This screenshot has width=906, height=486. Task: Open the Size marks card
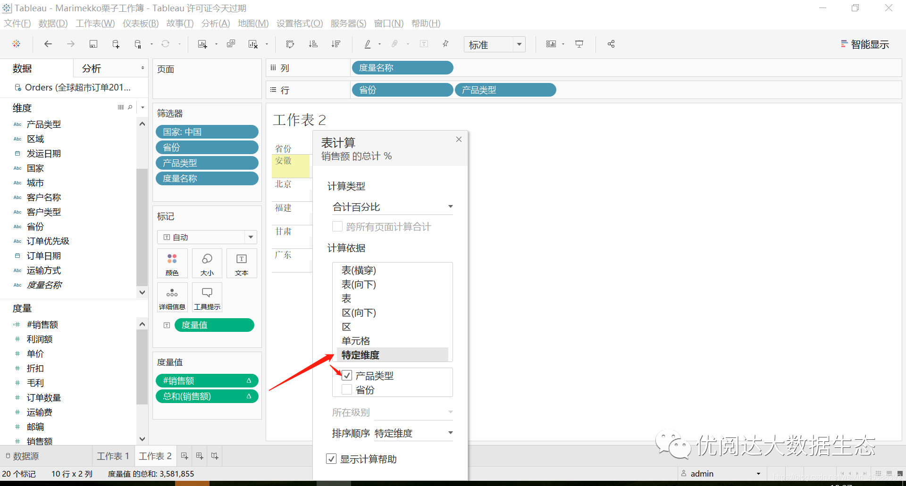[x=207, y=264]
